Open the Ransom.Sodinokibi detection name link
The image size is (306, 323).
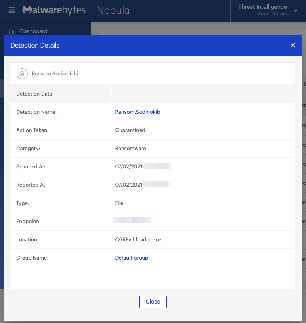[138, 112]
